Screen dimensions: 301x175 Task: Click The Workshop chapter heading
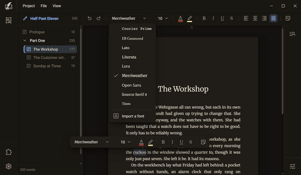pos(183,89)
